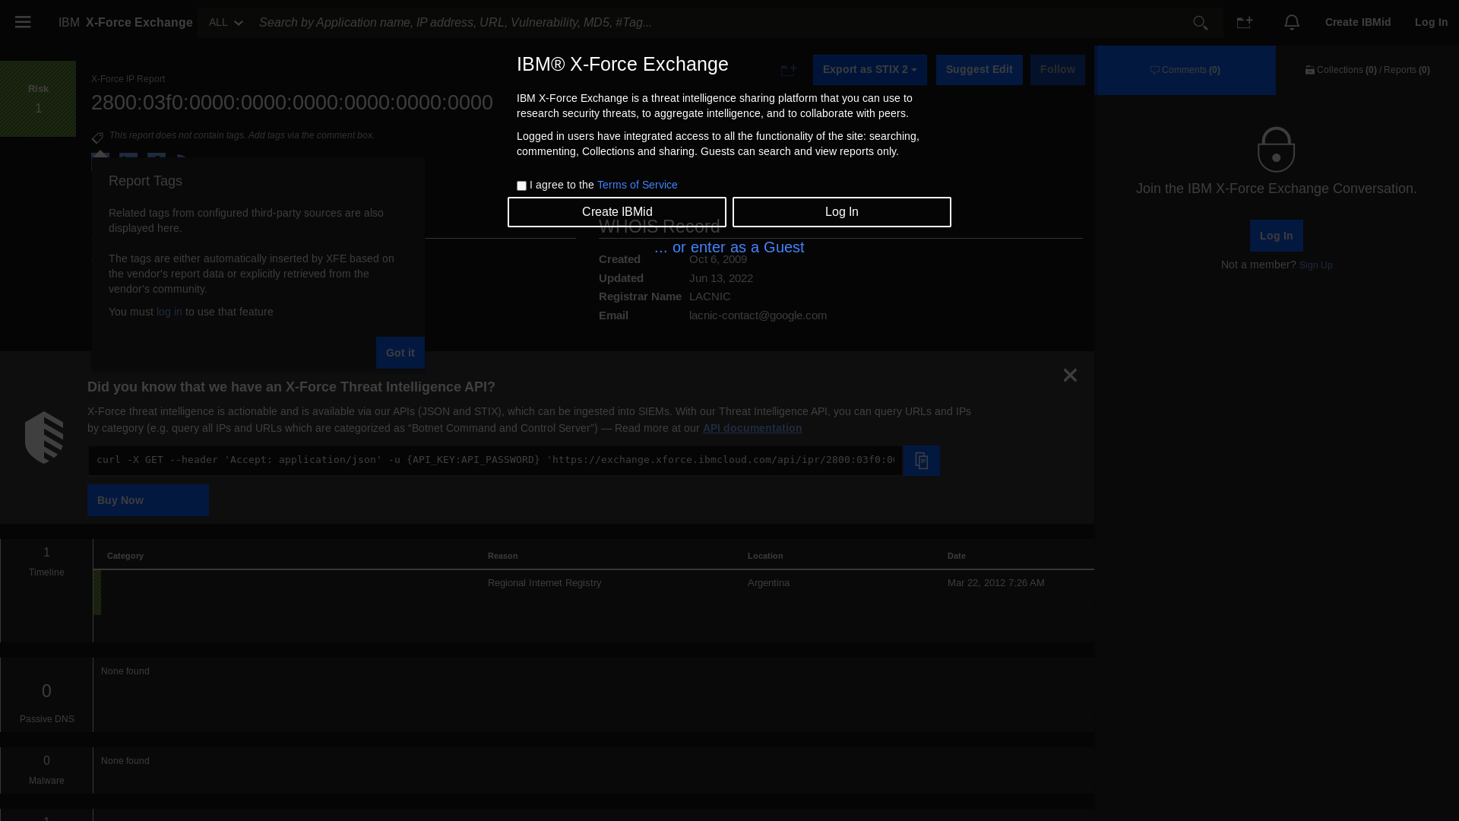Click the green timeline category bar
This screenshot has height=821, width=1459.
(x=97, y=592)
